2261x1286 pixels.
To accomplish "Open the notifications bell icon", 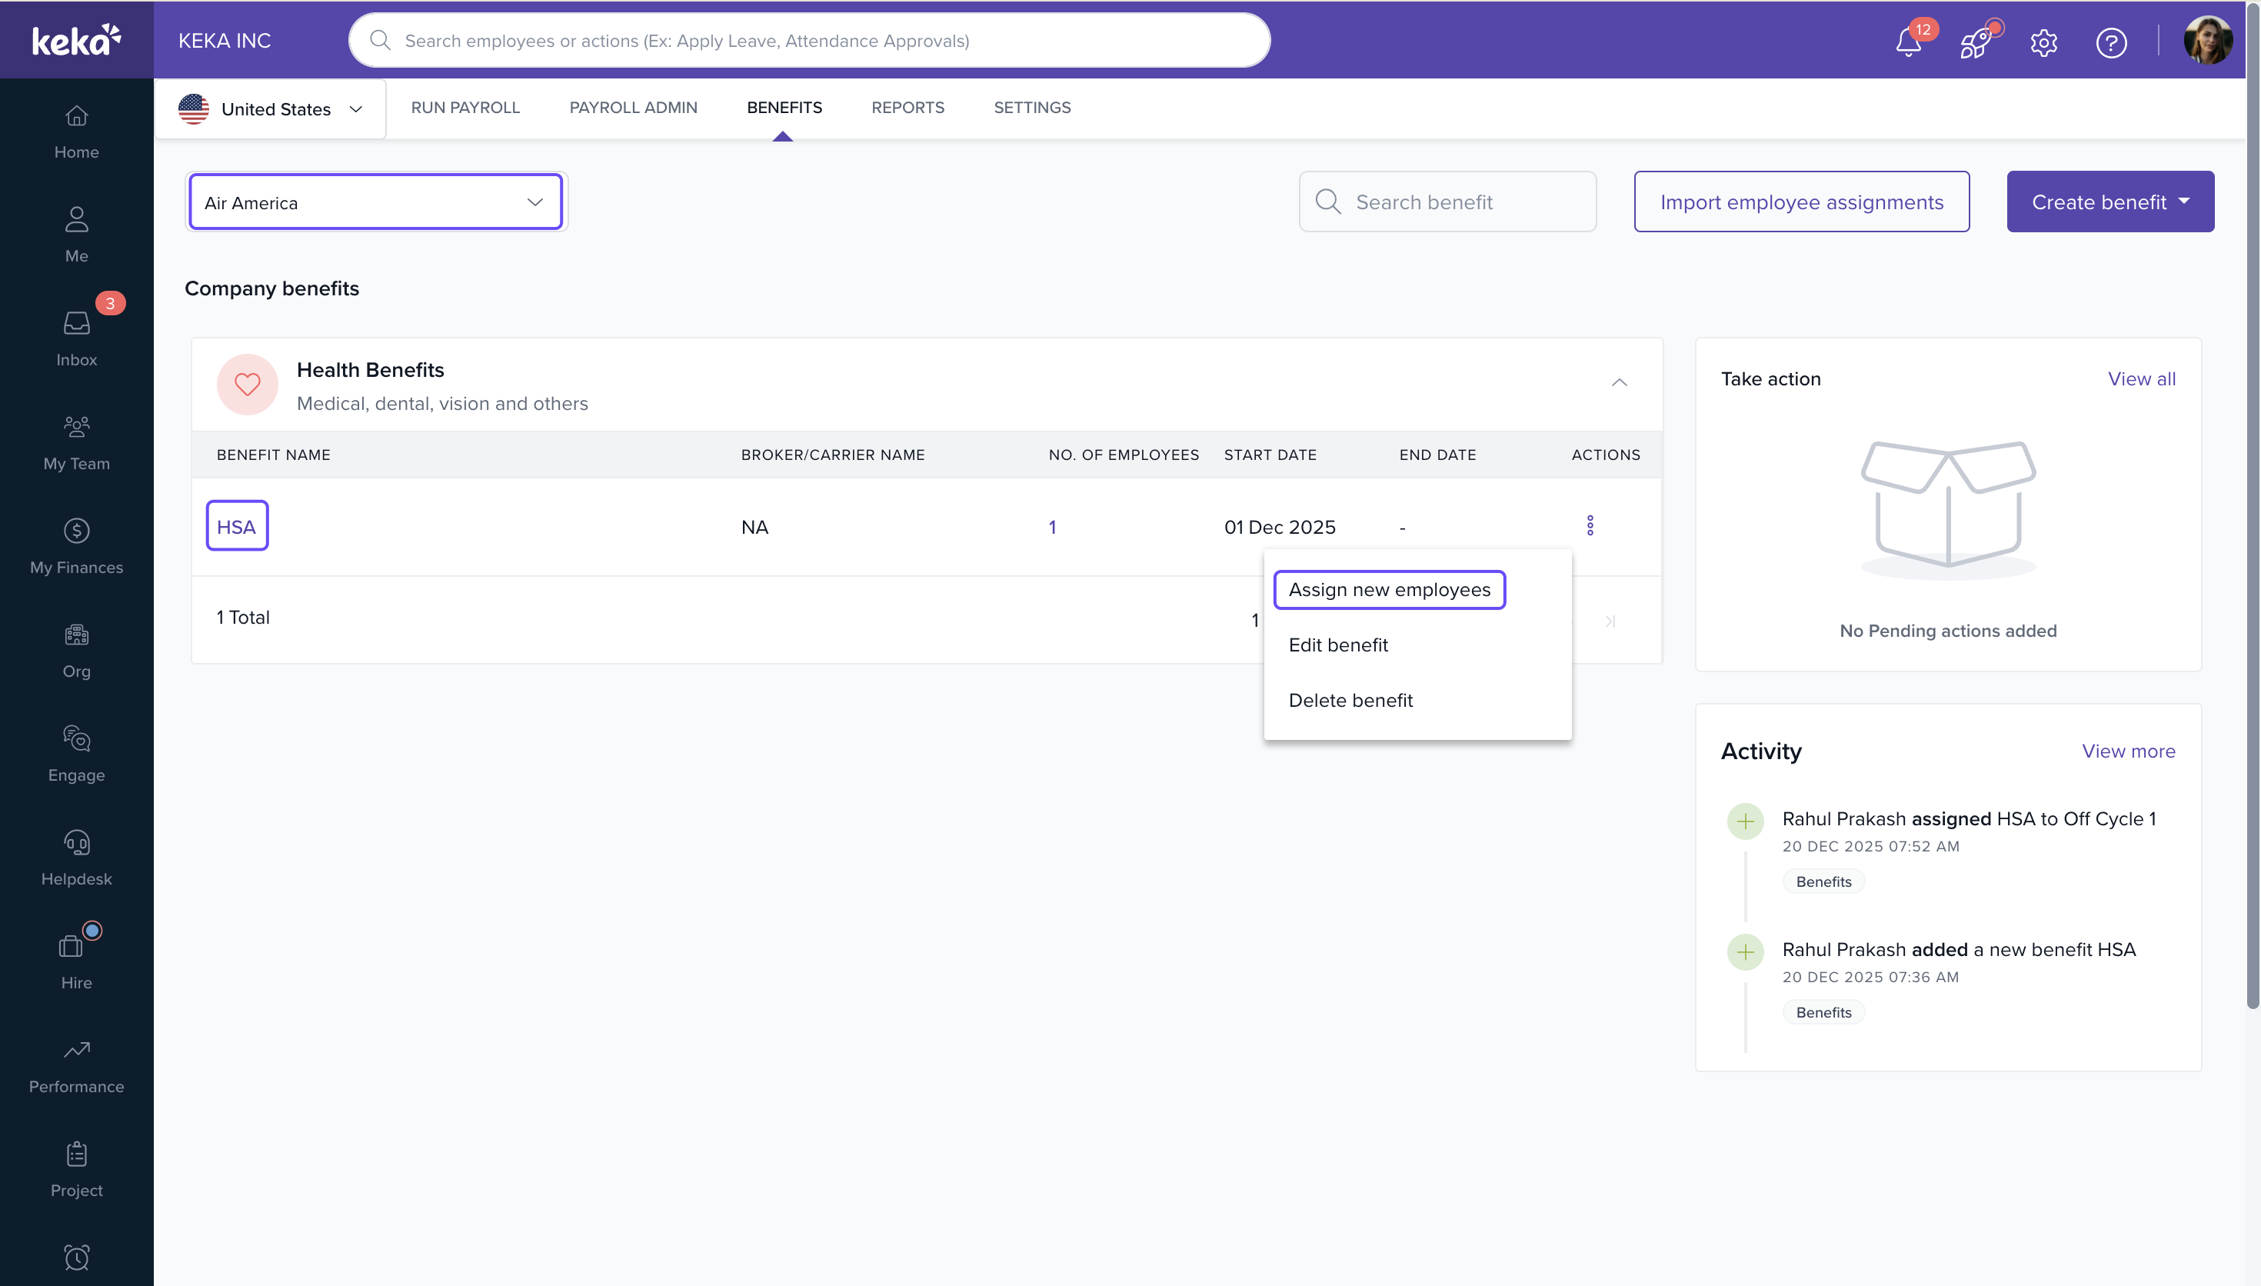I will [1908, 42].
